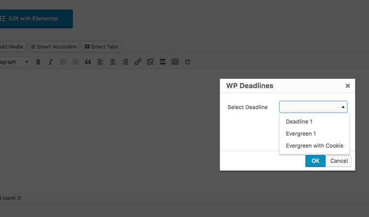This screenshot has height=217, width=369.
Task: Collapse dropdown using the arrow
Action: [x=343, y=107]
